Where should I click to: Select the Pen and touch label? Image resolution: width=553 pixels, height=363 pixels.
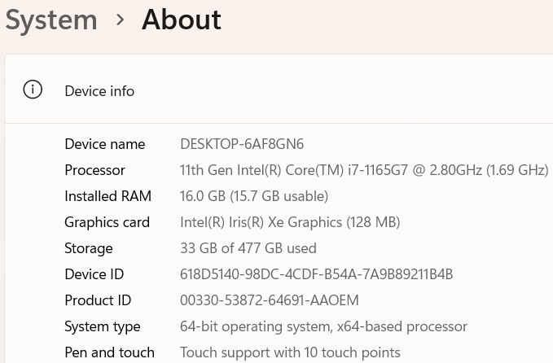[109, 352]
